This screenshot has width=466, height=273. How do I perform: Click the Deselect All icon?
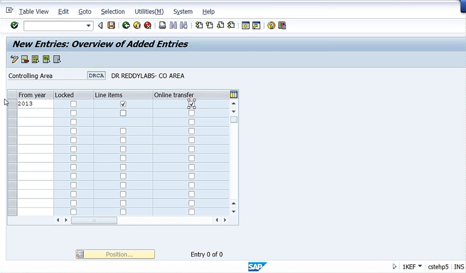pos(57,59)
